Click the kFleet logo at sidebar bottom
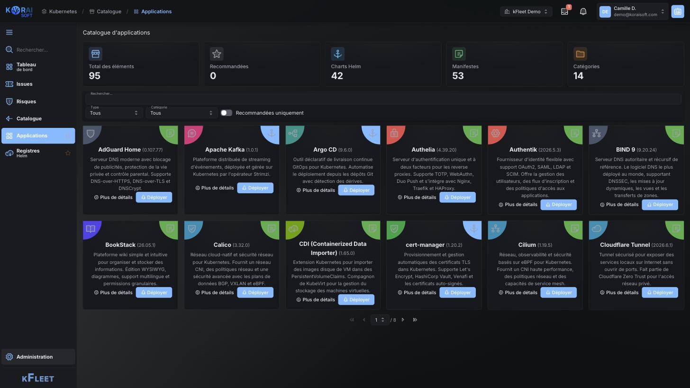The image size is (690, 388). click(38, 378)
